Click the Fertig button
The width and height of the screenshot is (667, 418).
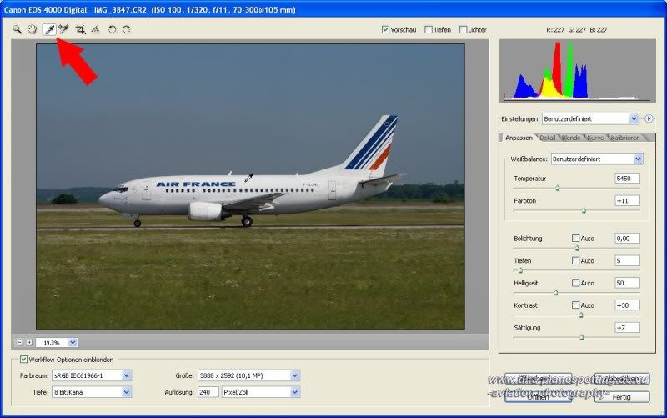pyautogui.click(x=622, y=396)
